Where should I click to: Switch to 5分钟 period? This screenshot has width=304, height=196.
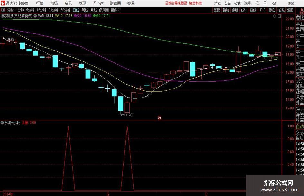tap(30, 10)
